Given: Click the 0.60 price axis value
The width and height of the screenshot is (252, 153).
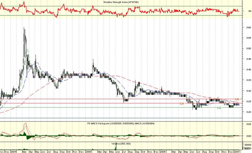Looking at the screenshot, I should coord(249,27).
